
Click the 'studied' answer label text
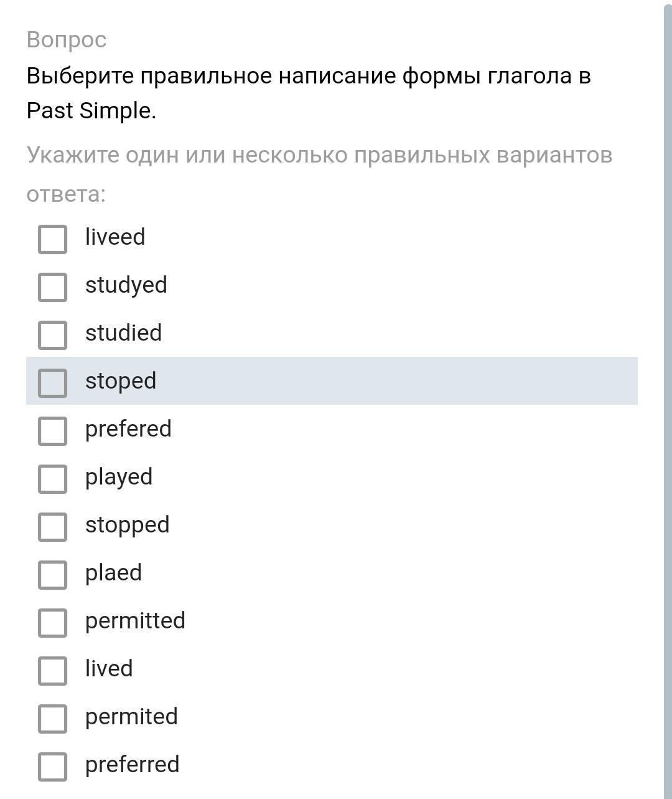(123, 333)
